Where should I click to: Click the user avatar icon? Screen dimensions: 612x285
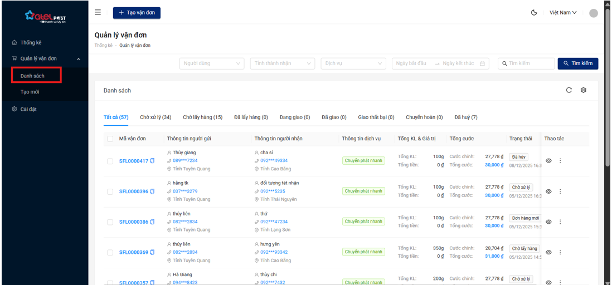point(593,13)
